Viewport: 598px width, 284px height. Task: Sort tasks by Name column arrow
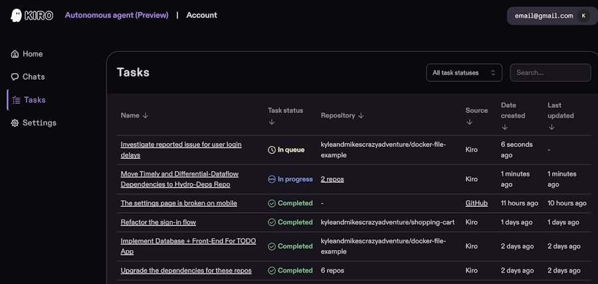(x=146, y=116)
